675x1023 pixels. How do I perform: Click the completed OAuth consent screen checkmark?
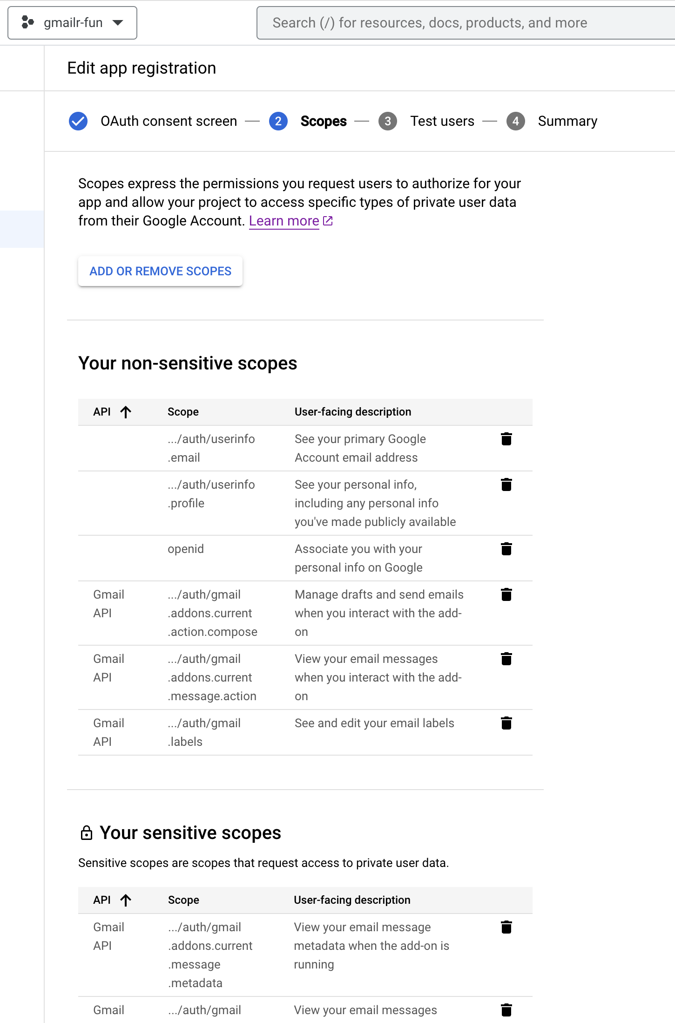(x=78, y=121)
